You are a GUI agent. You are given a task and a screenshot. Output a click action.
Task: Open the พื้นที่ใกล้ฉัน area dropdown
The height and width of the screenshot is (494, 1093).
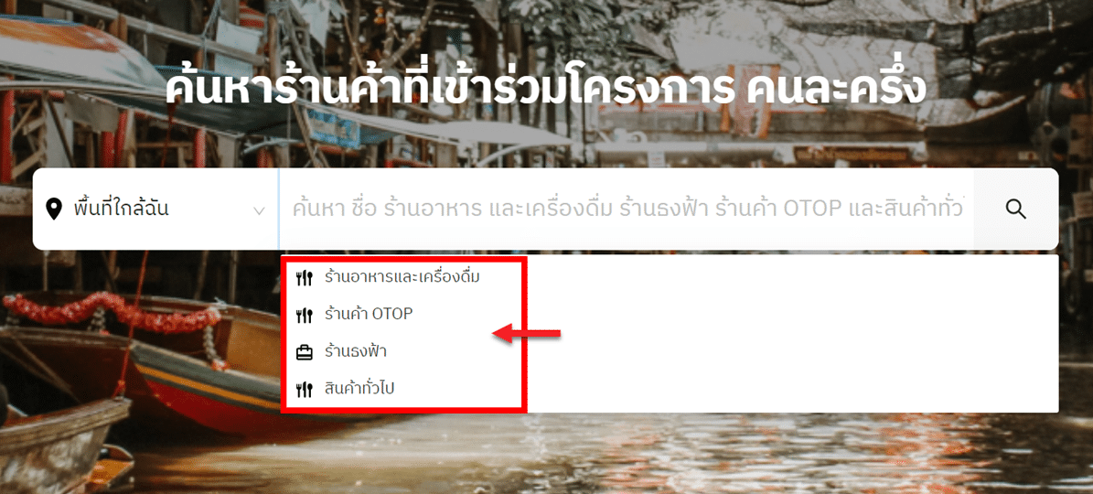coord(155,209)
